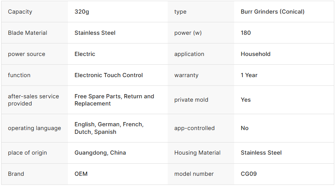
Task: Click the Household application value
Action: tap(255, 54)
